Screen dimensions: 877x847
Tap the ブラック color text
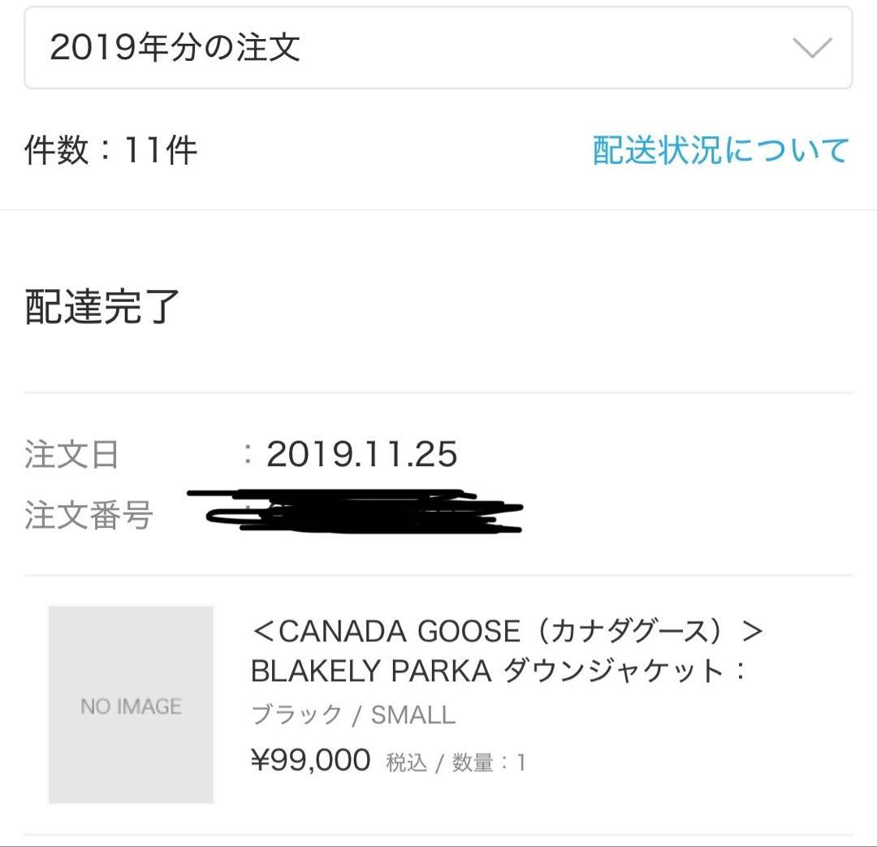(296, 715)
